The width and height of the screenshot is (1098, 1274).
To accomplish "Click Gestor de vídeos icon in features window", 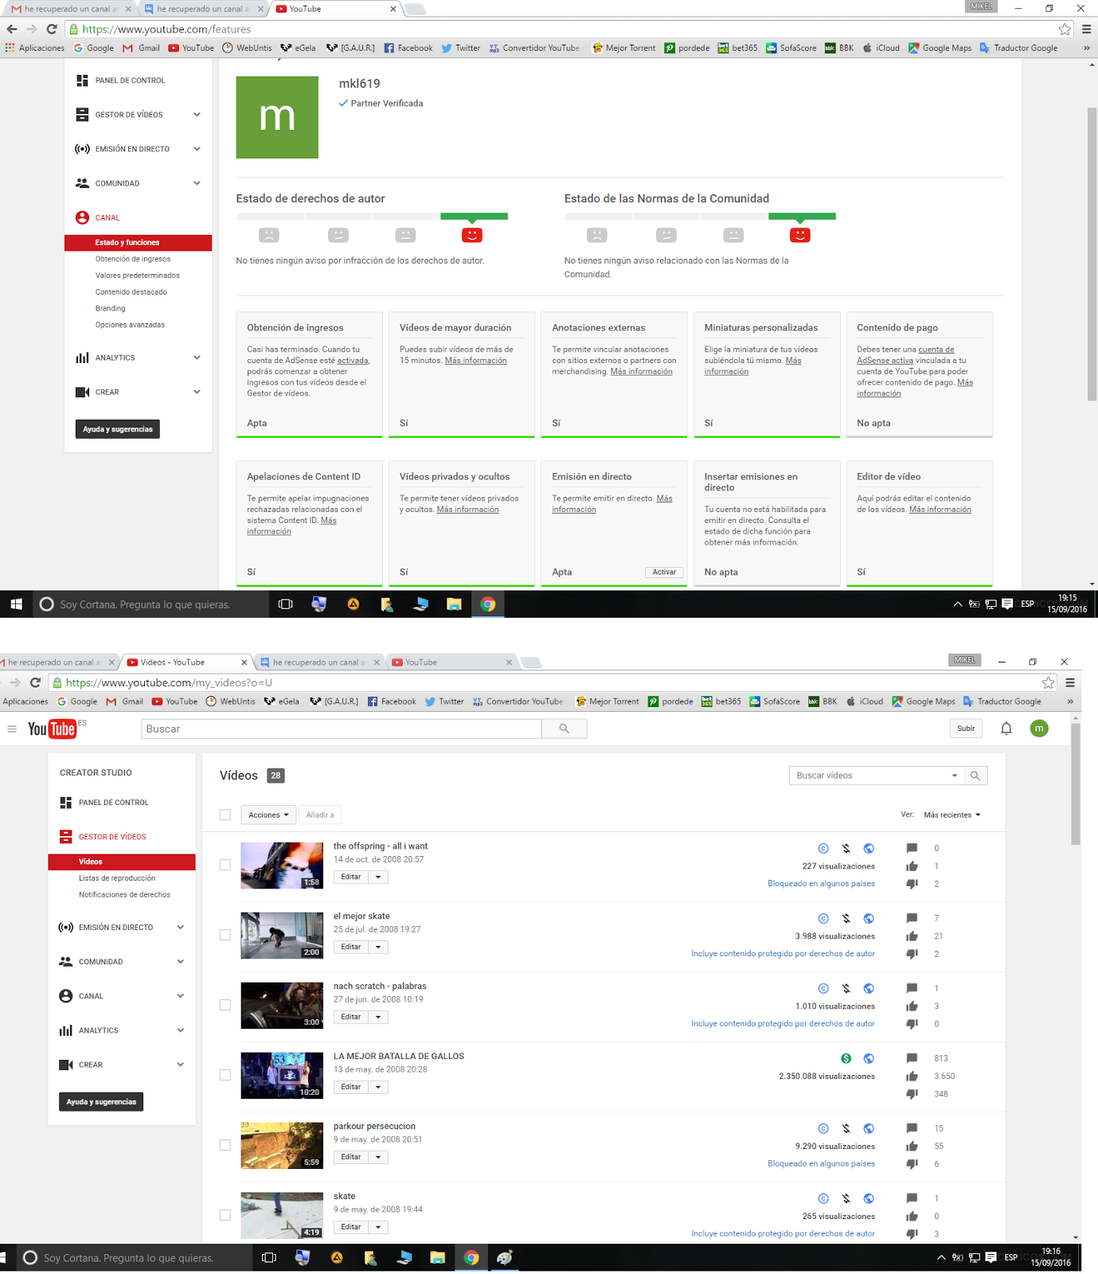I will click(x=82, y=115).
